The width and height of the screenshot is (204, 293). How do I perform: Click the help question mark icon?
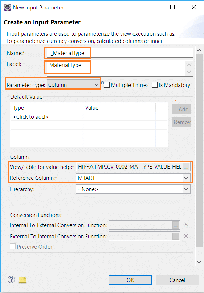(x=11, y=280)
